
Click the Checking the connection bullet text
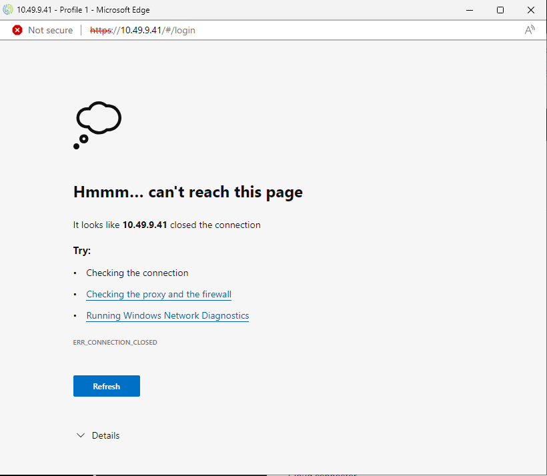pos(137,273)
